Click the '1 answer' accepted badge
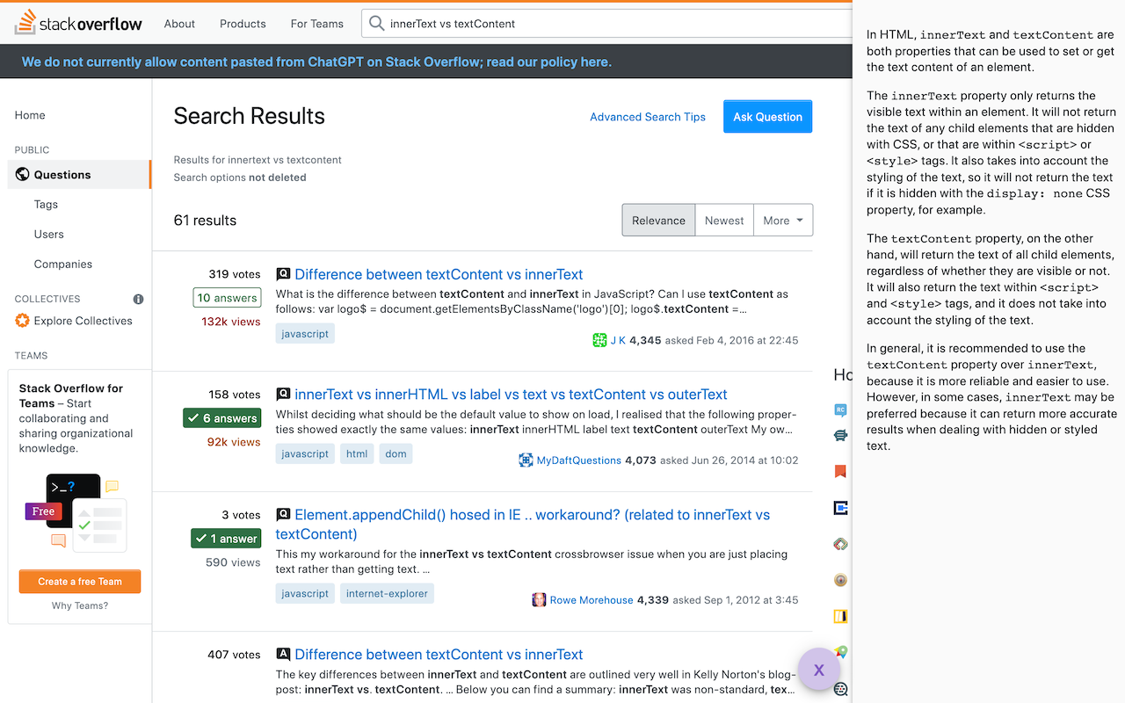Screen dimensions: 1125x703 [226, 539]
